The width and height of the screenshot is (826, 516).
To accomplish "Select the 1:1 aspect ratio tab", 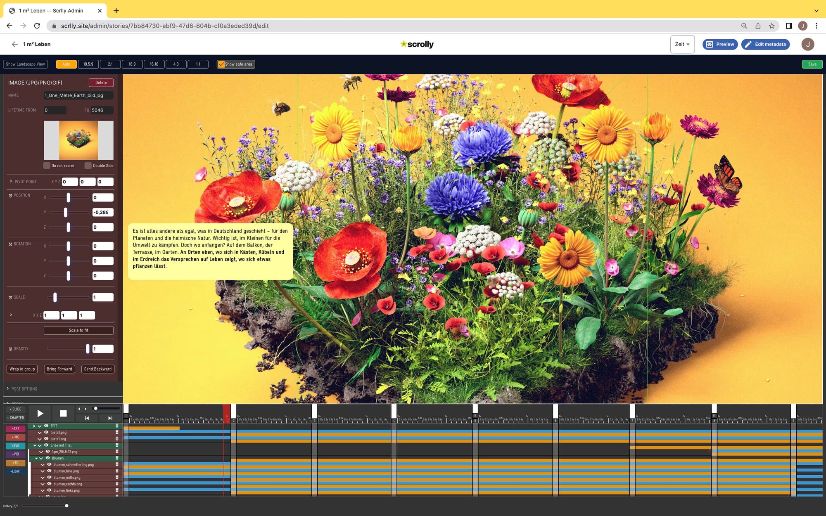I will 198,64.
